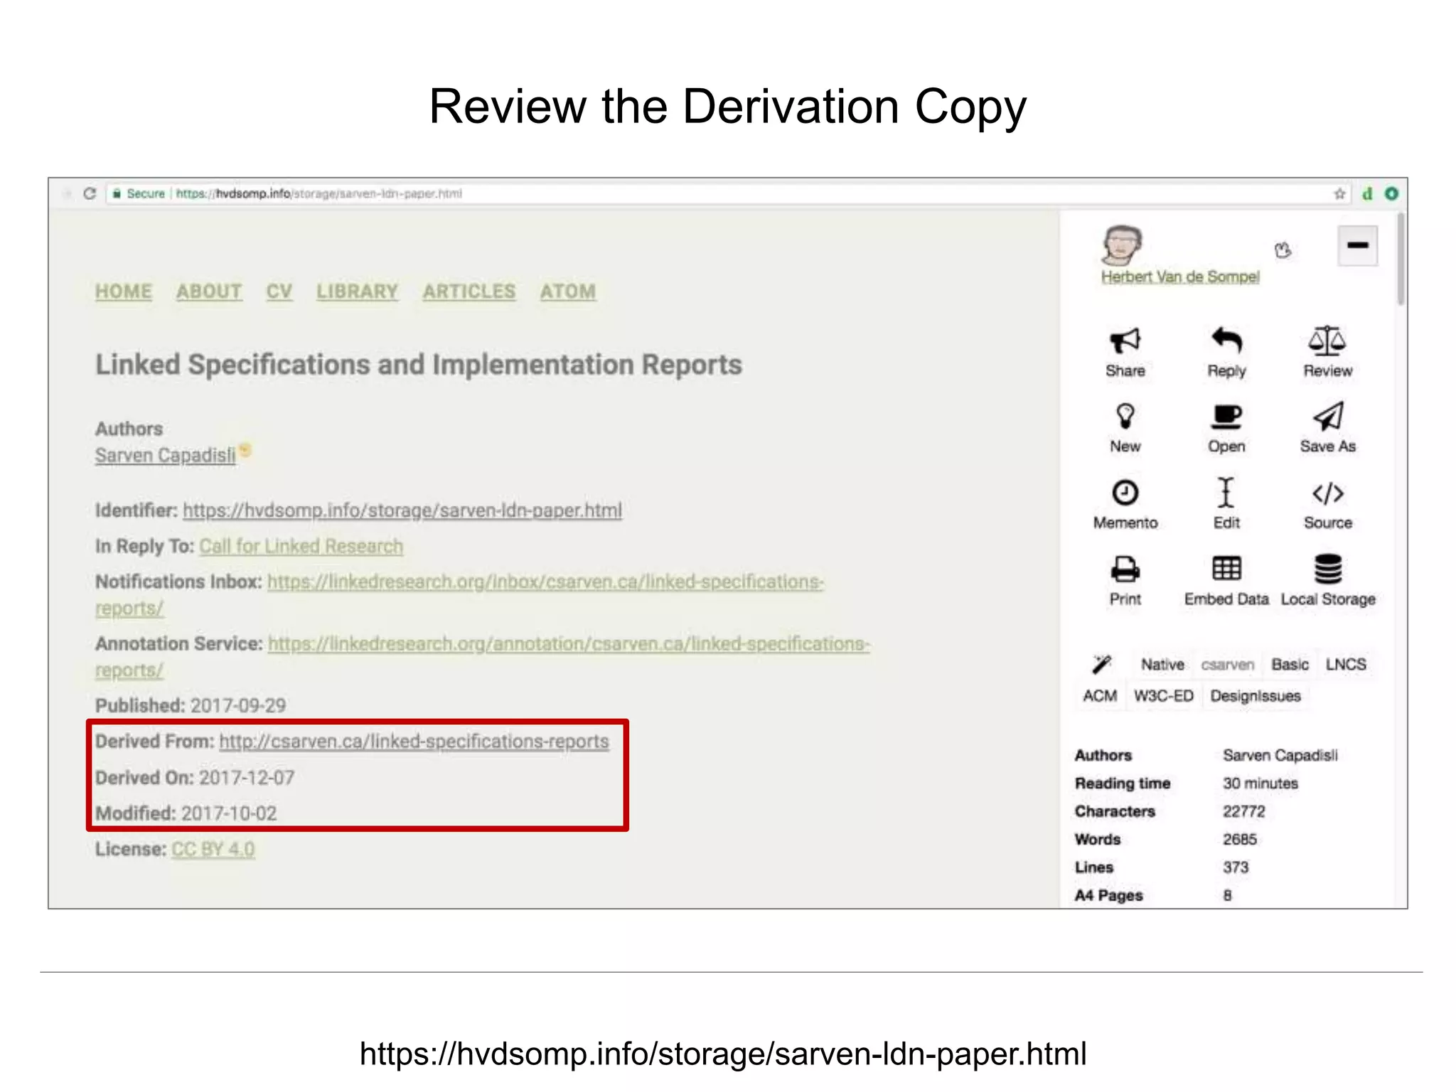Open Call for Linked Research link
Viewport: 1456px width, 1092px height.
[x=301, y=546]
